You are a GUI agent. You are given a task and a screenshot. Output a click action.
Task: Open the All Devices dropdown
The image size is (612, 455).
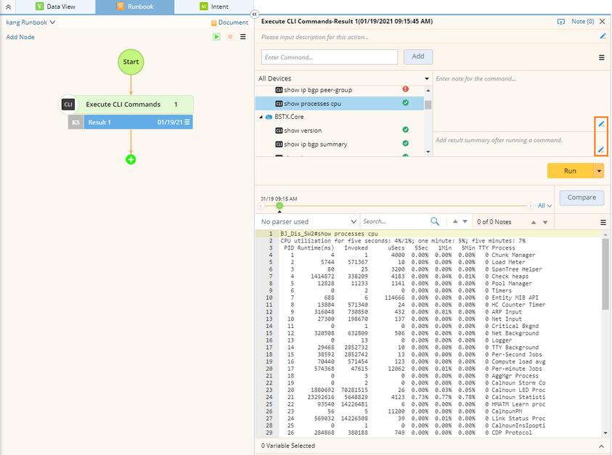343,78
